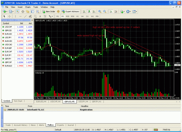Open the Journal terminal tab
This screenshot has width=182, height=132.
click(70, 125)
